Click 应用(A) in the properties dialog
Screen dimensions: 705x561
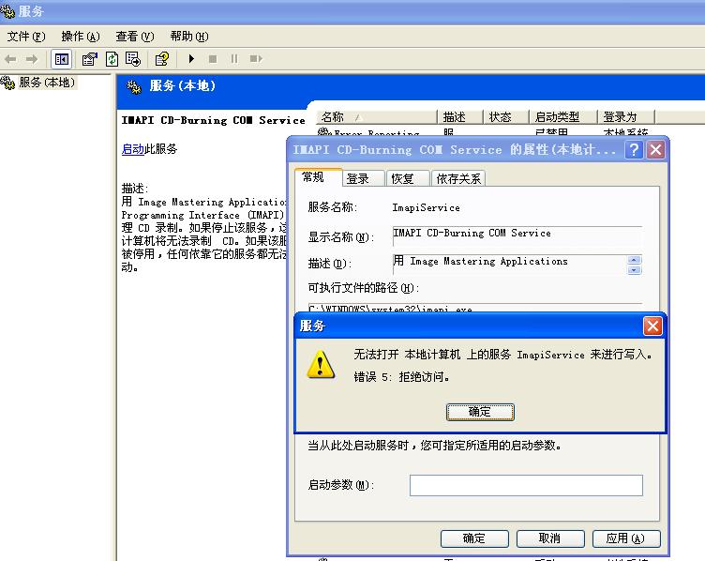[x=626, y=538]
